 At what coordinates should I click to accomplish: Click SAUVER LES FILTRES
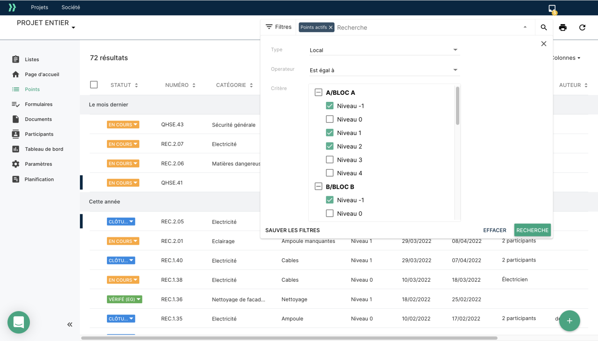tap(292, 230)
